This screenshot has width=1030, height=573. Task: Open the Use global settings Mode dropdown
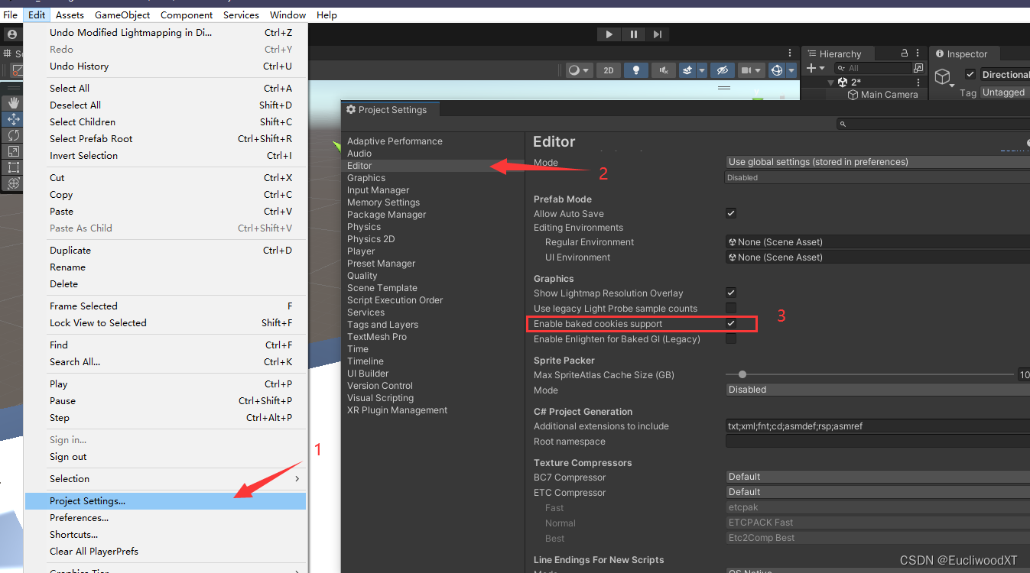[x=878, y=162]
